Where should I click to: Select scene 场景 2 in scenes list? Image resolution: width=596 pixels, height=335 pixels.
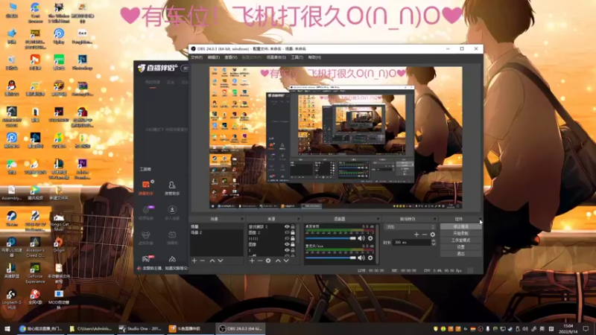(x=217, y=232)
